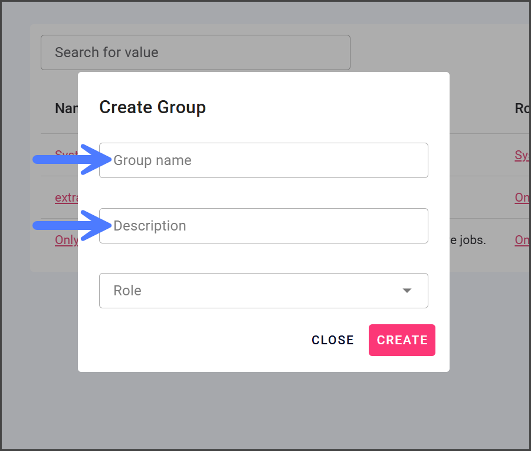
Task: Click the Role column header at right
Action: (522, 108)
